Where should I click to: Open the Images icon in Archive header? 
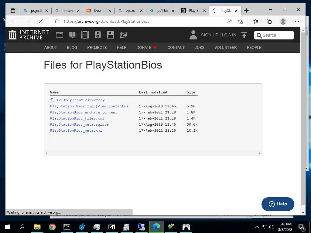pyautogui.click(x=123, y=35)
